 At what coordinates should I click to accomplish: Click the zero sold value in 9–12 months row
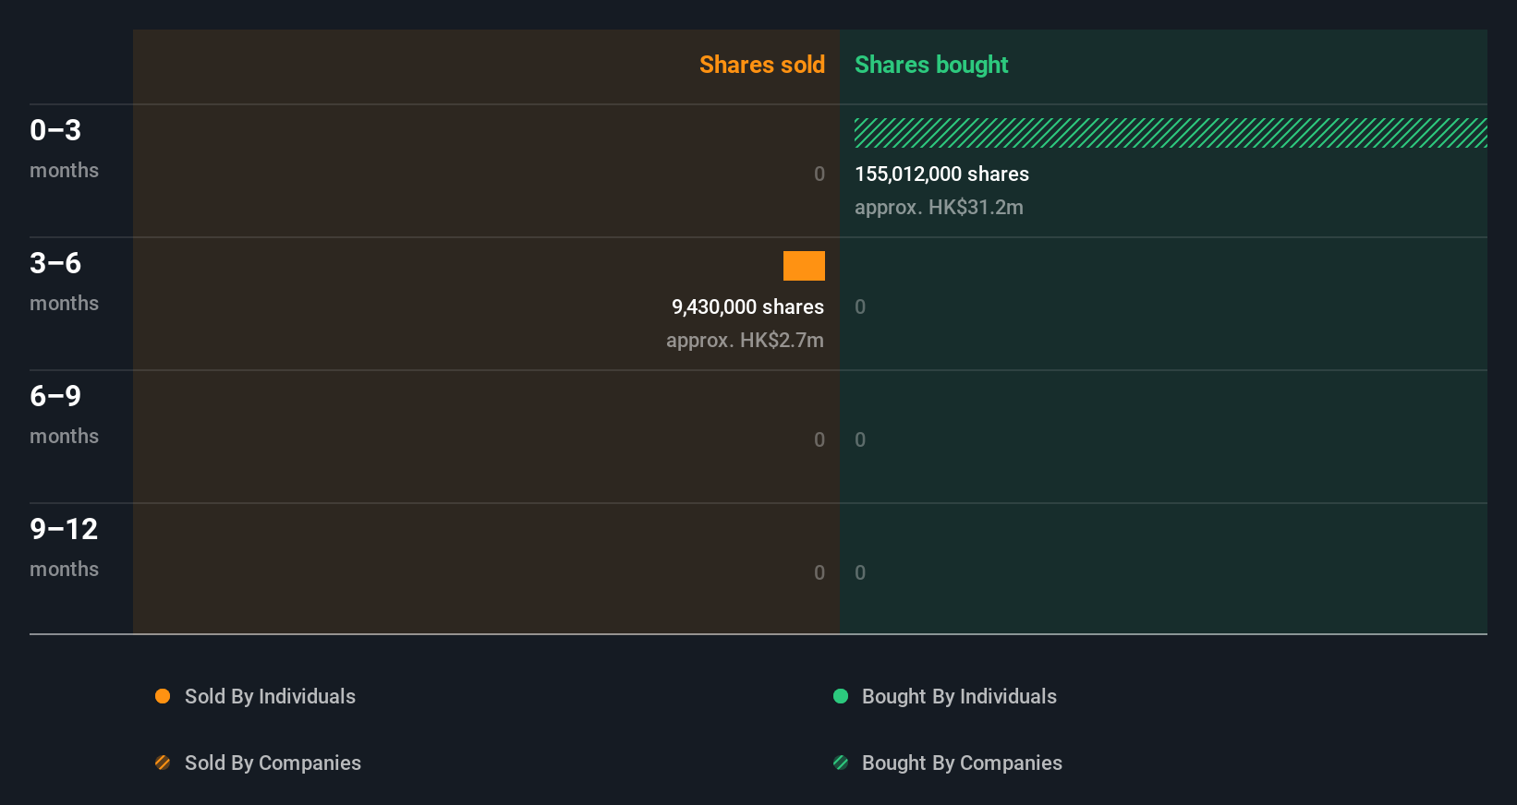coord(819,572)
